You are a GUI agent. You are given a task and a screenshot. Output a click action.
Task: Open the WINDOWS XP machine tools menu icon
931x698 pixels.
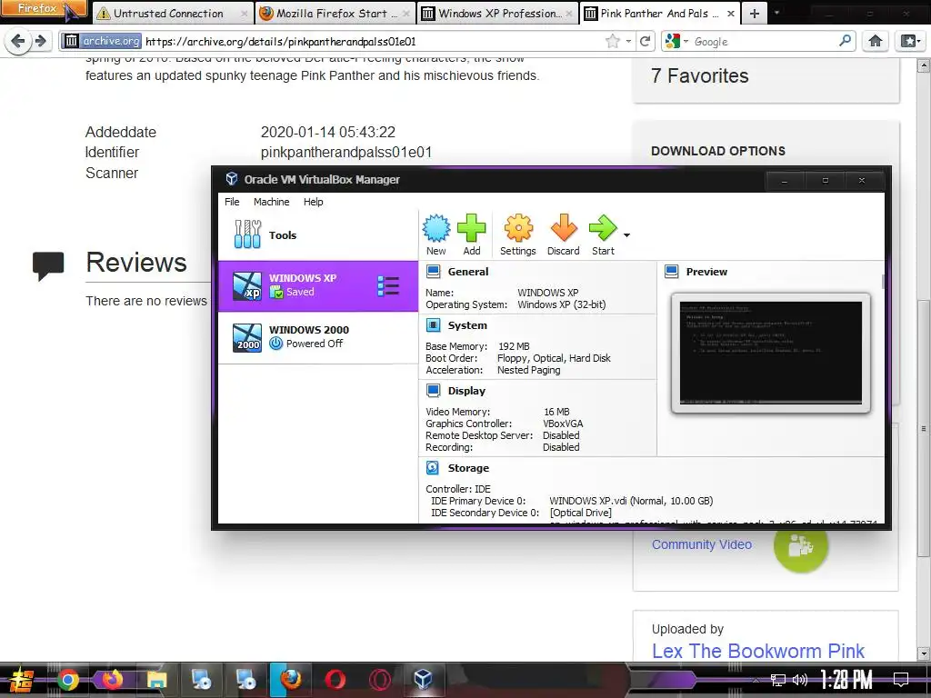[388, 286]
